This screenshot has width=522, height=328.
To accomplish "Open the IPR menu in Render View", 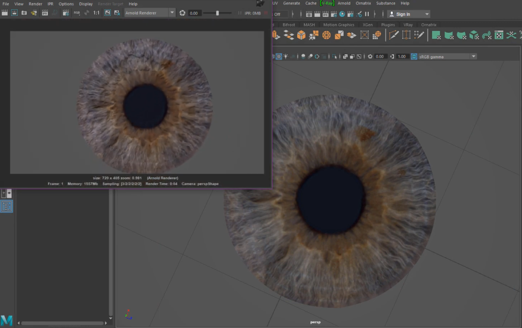I will coord(50,4).
